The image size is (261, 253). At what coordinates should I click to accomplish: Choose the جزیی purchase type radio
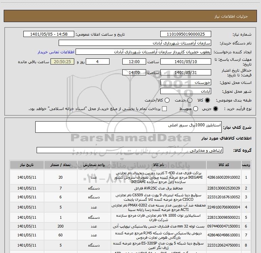pos(215,109)
